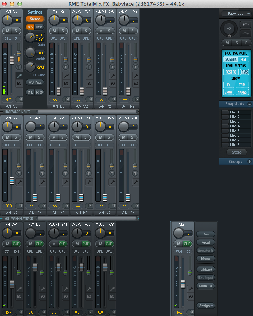253x316 pixels.
Task: Toggle Inst instrument input
Action: coord(39,27)
